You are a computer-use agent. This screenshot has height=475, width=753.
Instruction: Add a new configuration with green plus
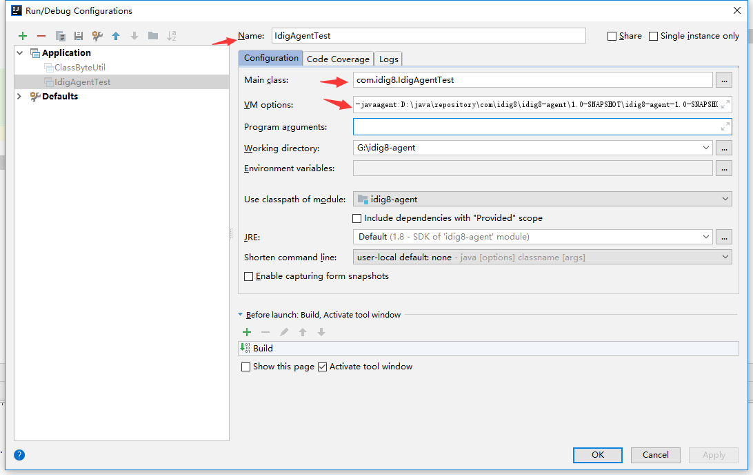23,36
